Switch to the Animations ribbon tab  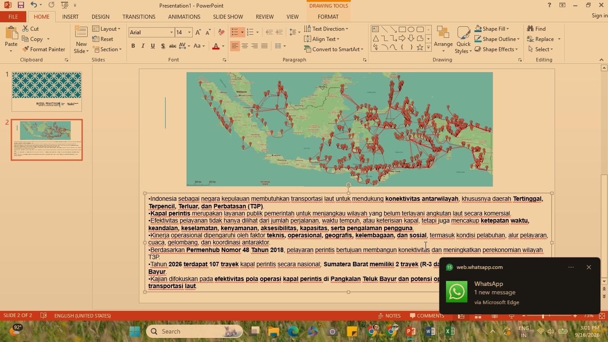click(184, 16)
